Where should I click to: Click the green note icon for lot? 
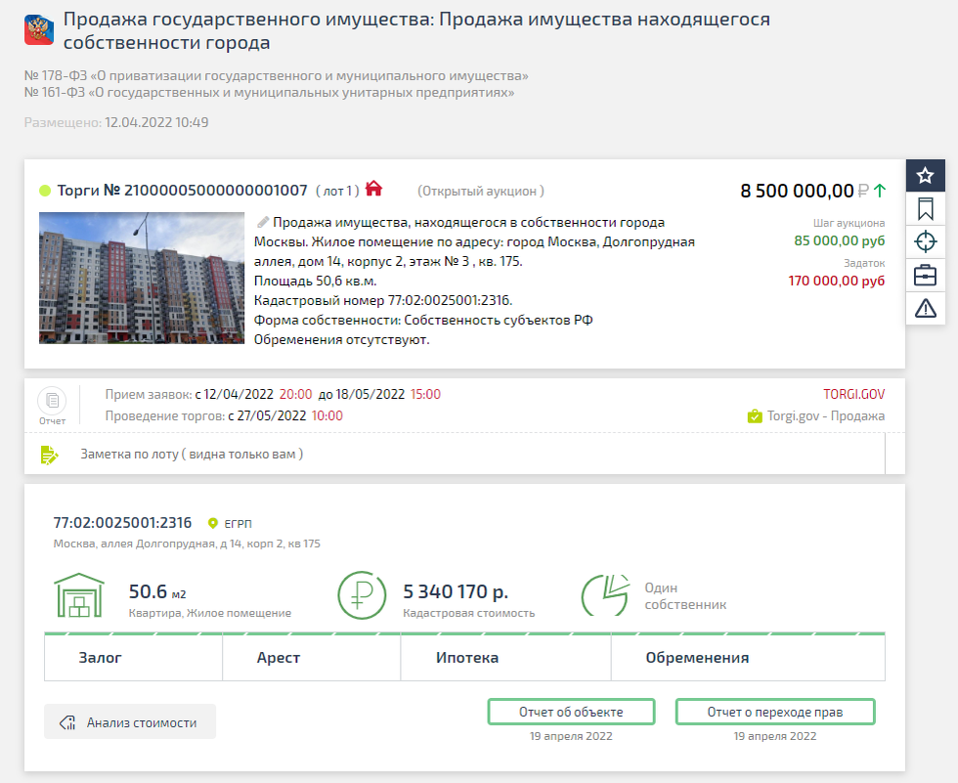click(49, 455)
